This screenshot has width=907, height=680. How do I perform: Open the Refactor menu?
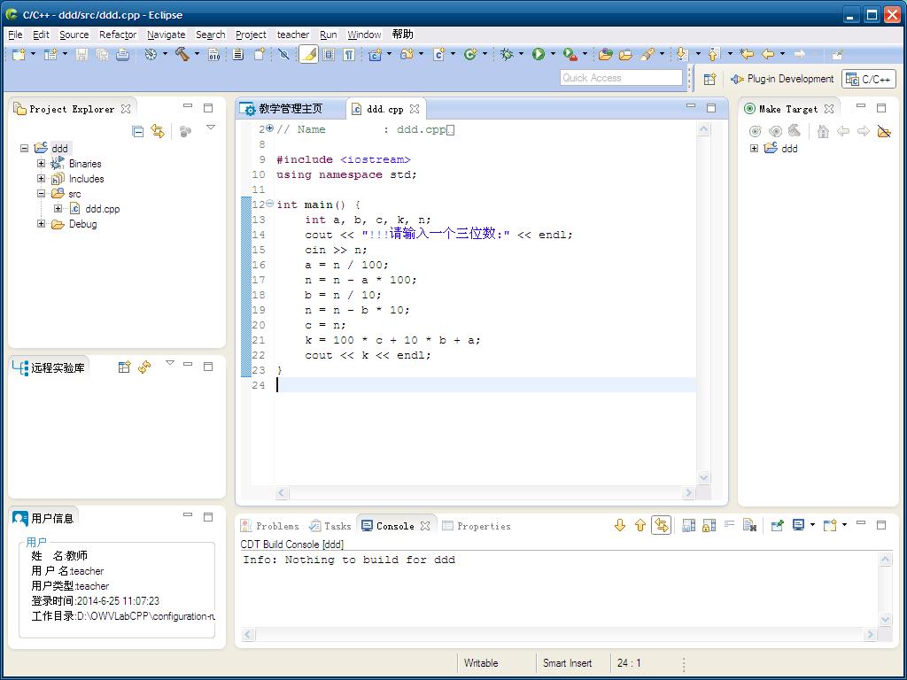pos(118,35)
